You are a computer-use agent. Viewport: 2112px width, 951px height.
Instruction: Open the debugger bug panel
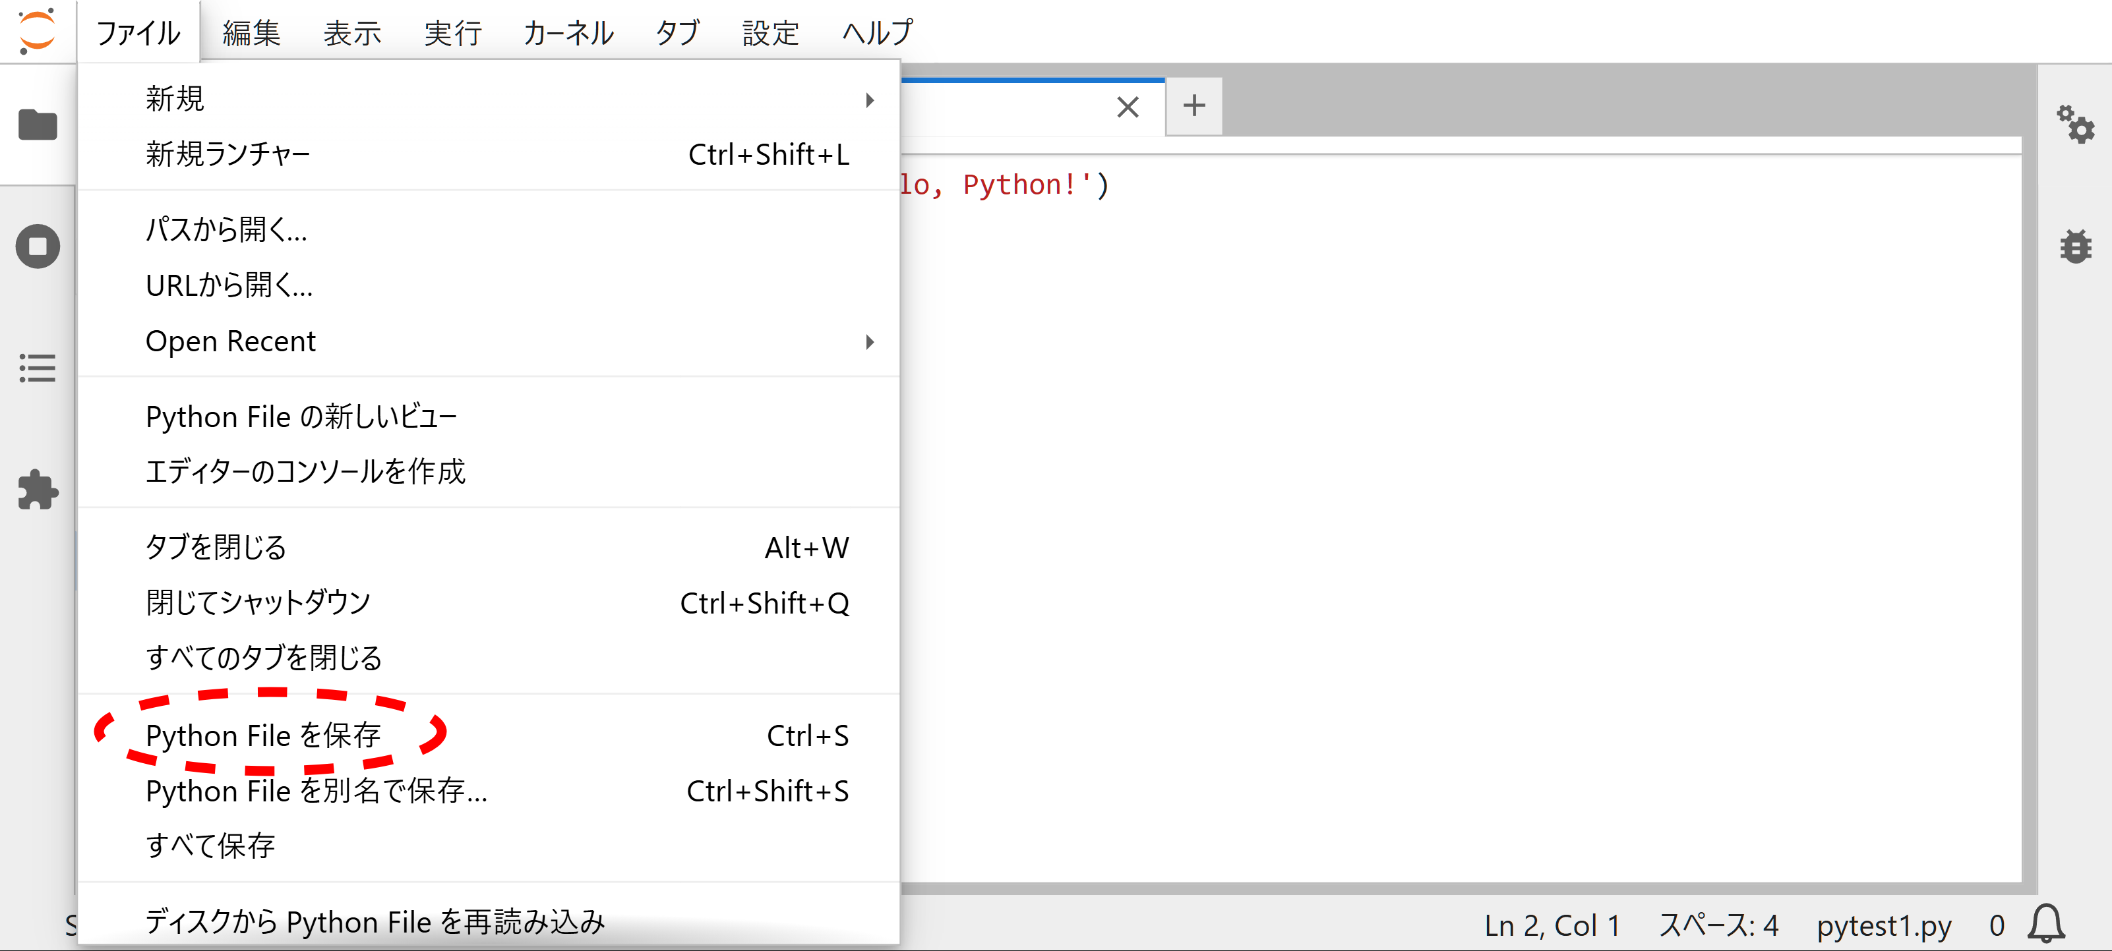click(2076, 246)
